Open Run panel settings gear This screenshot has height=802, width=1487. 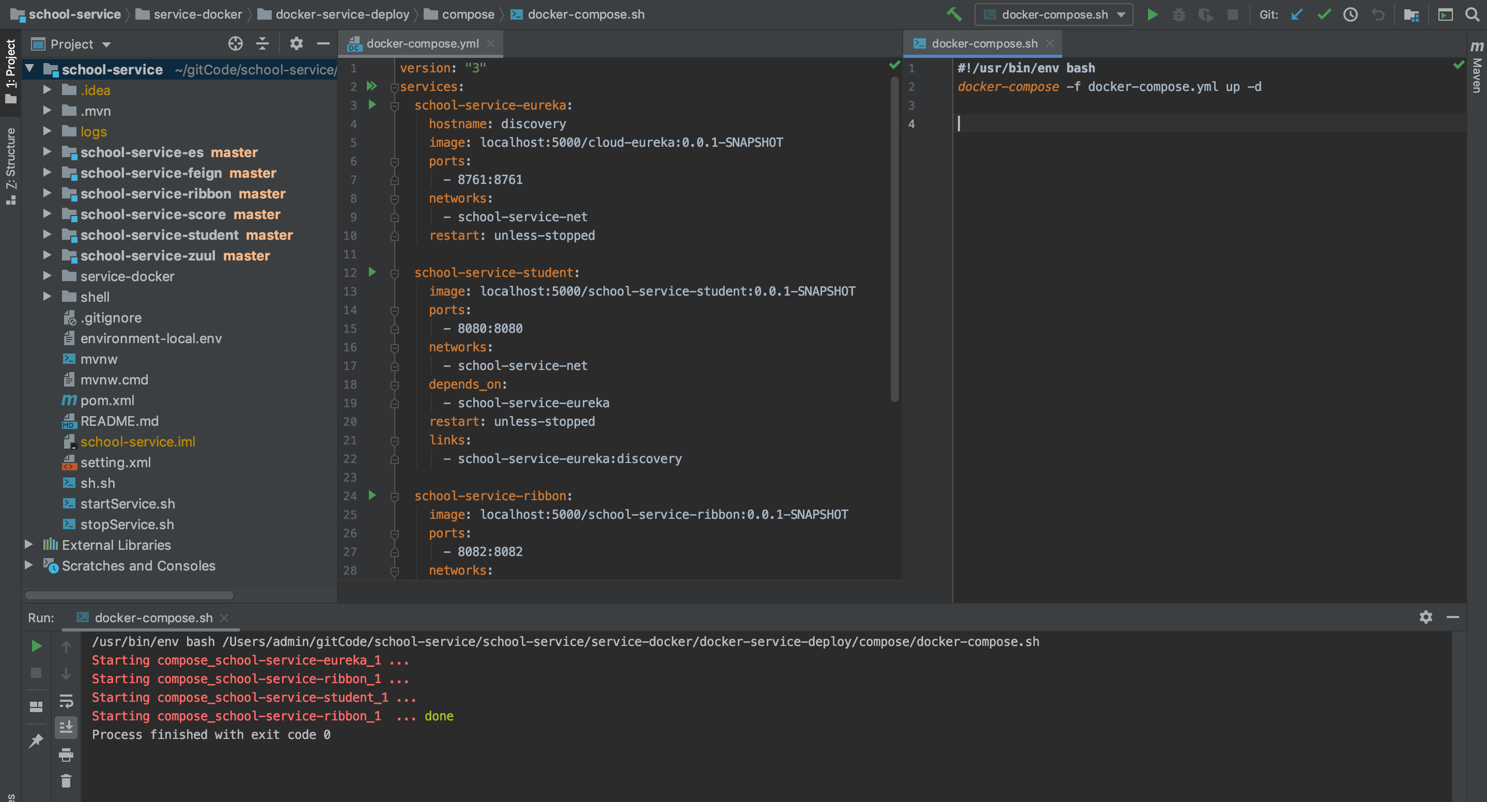1426,616
